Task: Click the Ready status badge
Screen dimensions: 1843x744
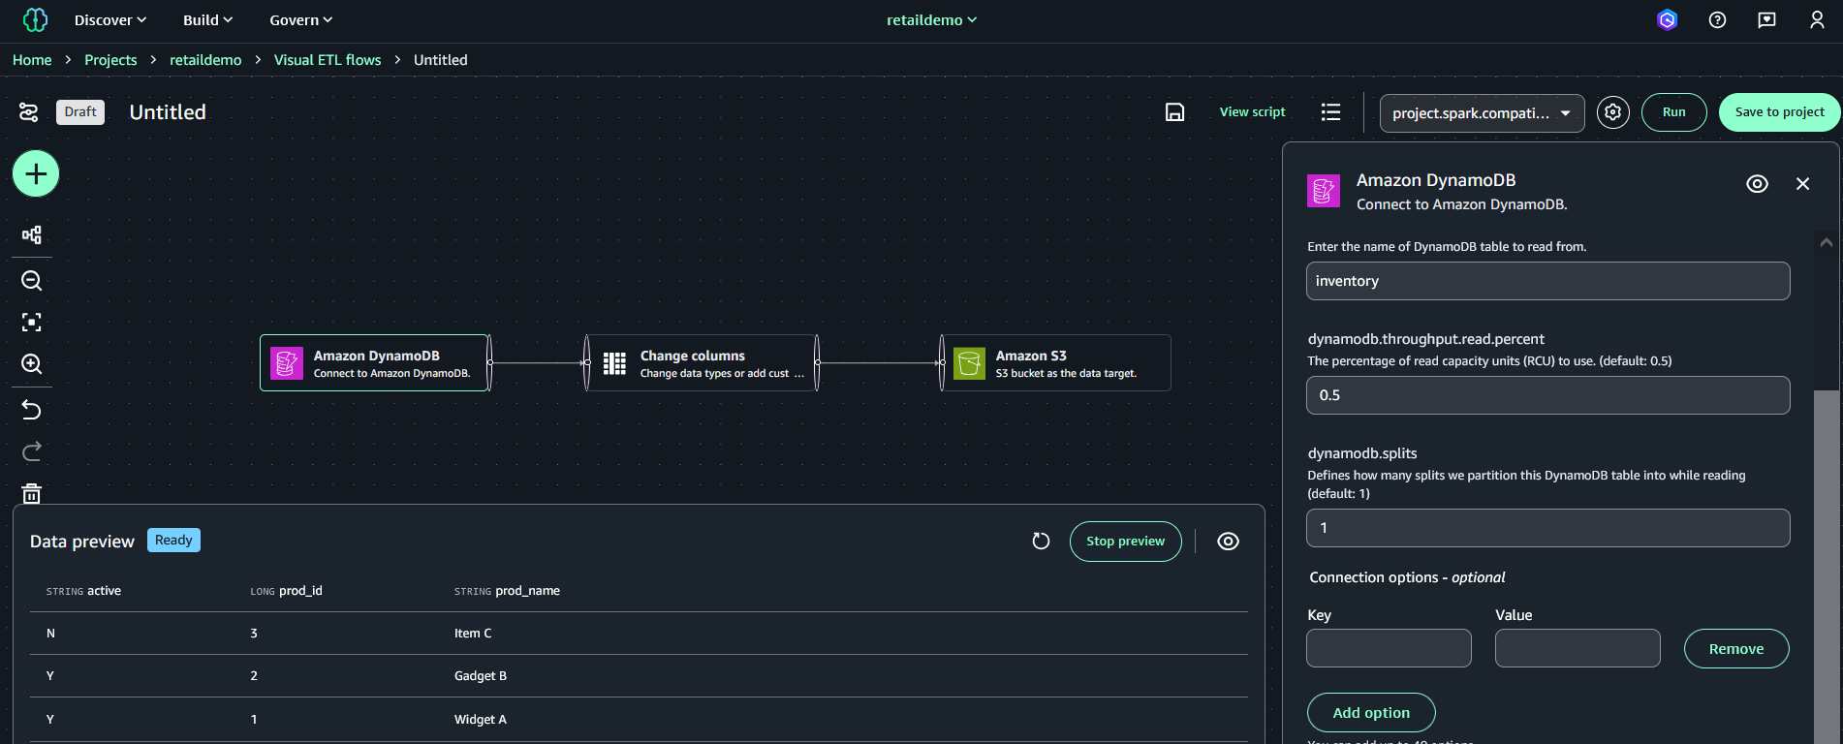Action: pyautogui.click(x=173, y=541)
